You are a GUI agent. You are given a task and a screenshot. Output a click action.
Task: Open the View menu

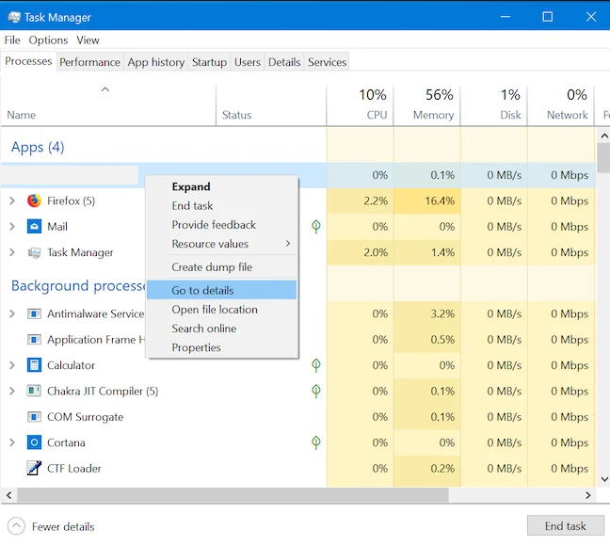pyautogui.click(x=88, y=40)
